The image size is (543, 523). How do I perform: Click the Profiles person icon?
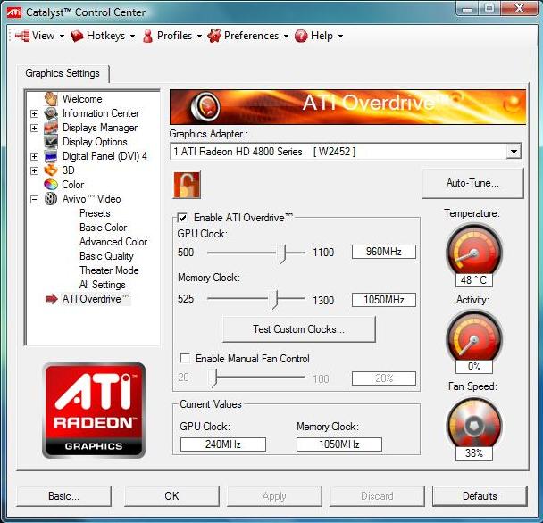click(x=148, y=36)
